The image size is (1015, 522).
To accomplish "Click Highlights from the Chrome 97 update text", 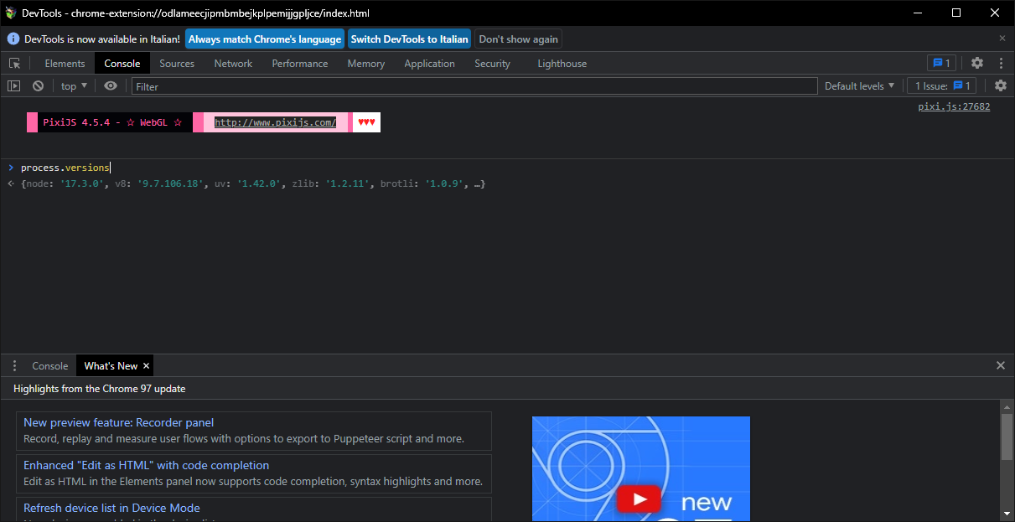I will 100,389.
